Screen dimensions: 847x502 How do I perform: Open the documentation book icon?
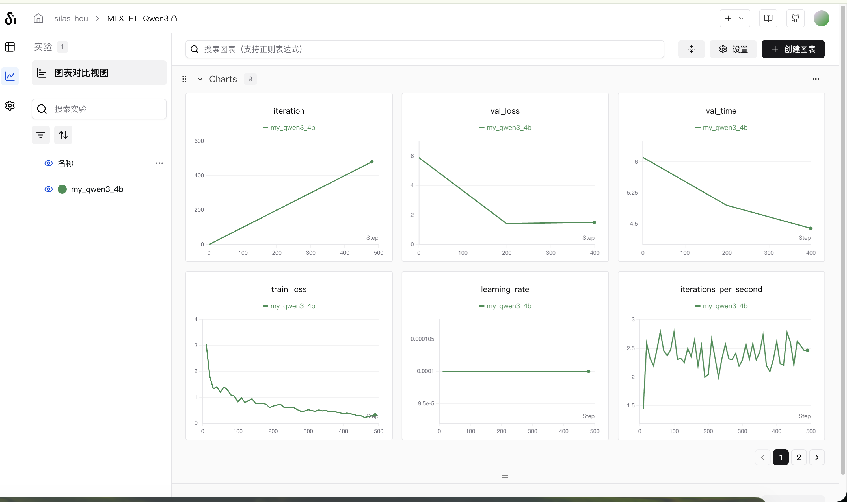click(768, 18)
